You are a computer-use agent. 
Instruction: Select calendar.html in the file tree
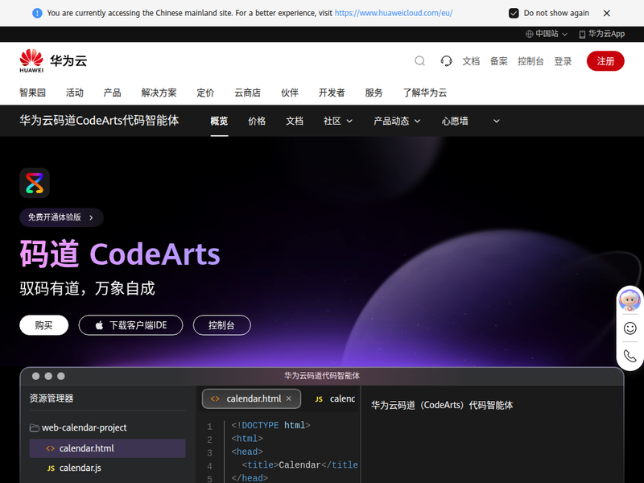coord(108,448)
